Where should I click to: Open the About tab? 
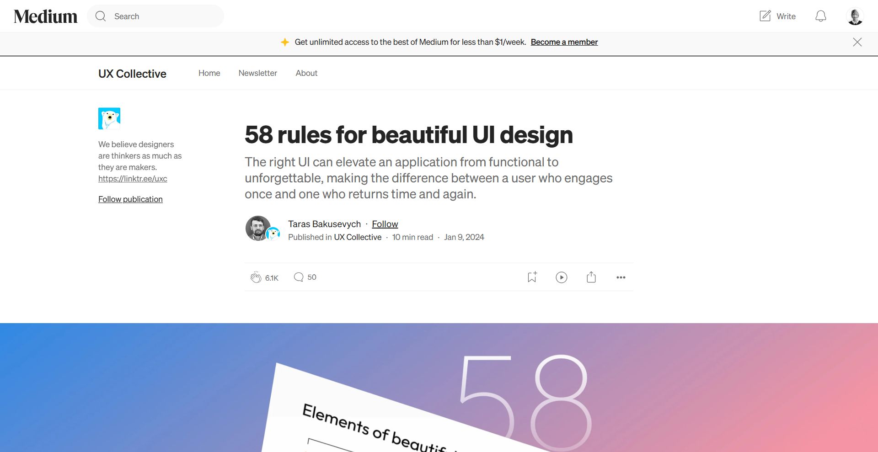coord(306,73)
